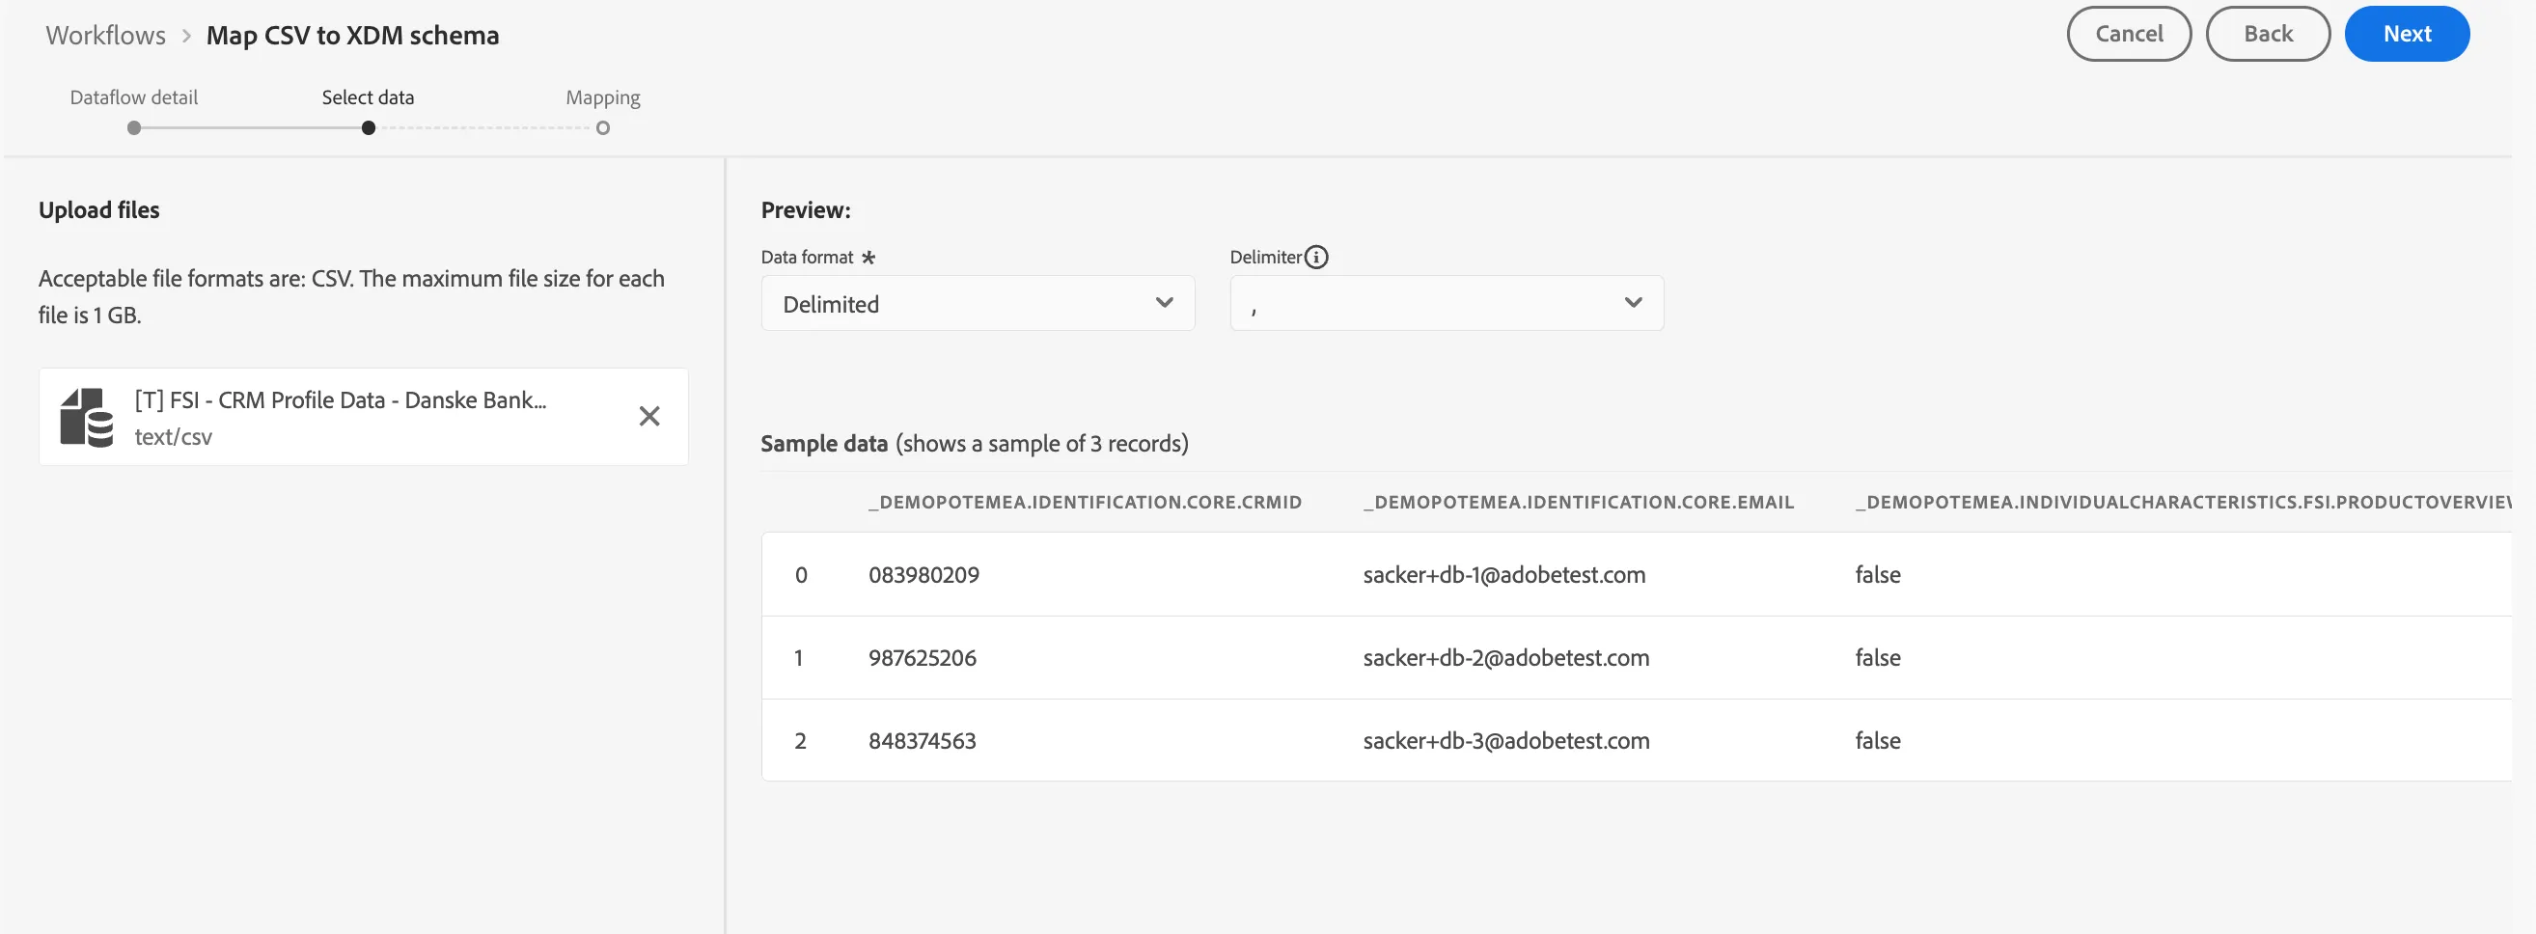Select the Mapping step
The width and height of the screenshot is (2536, 934).
click(602, 97)
